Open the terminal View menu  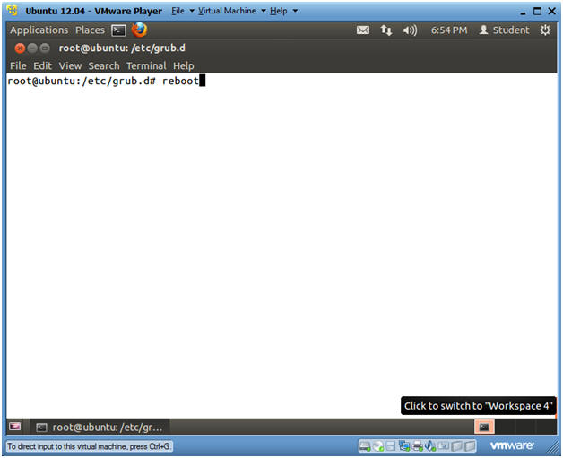(70, 65)
